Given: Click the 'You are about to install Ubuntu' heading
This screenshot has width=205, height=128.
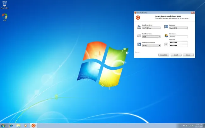Looking at the screenshot, I should pos(168,16).
